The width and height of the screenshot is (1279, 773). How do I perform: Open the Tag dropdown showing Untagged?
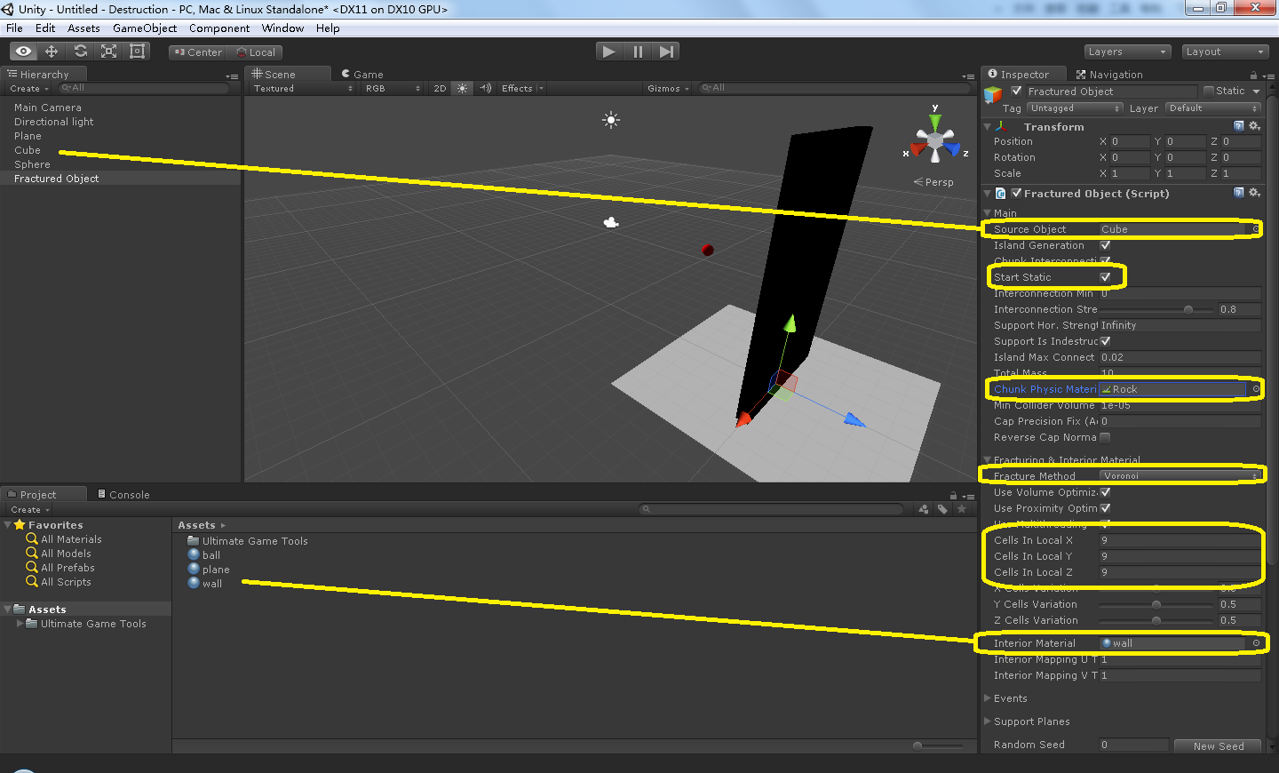1075,108
